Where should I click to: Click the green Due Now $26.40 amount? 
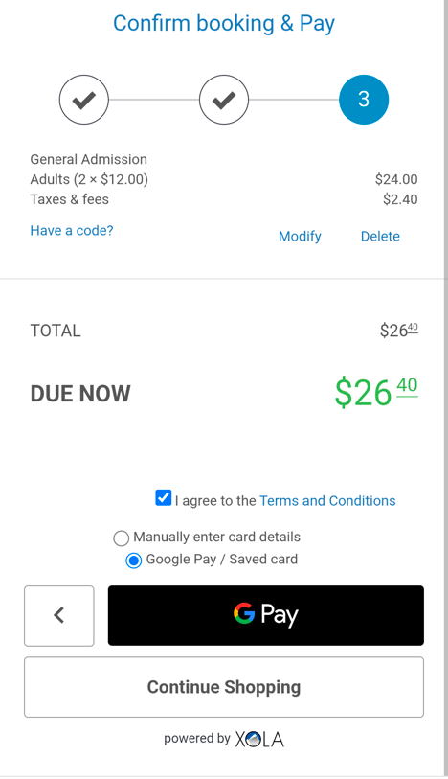(x=376, y=393)
